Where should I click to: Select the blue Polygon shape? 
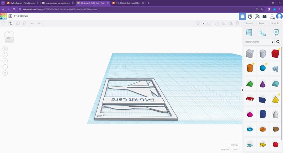point(262,114)
